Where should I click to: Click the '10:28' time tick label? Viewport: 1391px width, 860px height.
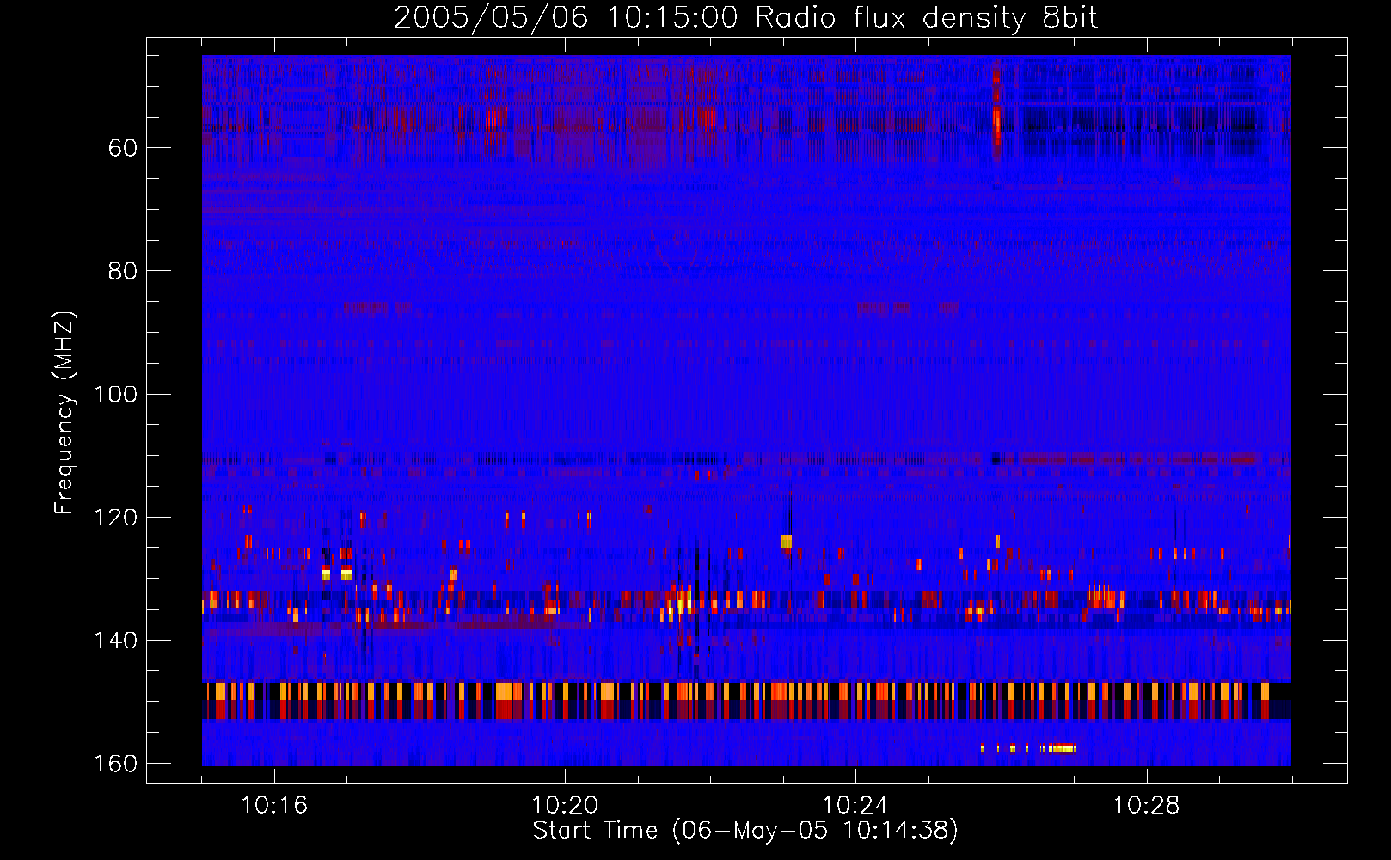1146,806
